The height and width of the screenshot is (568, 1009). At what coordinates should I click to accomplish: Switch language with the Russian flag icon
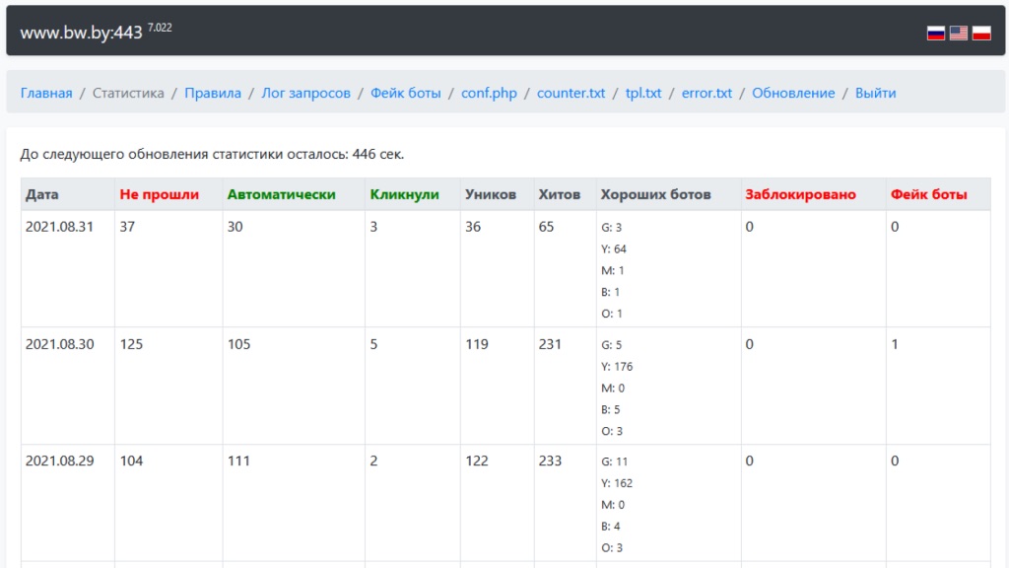click(936, 33)
